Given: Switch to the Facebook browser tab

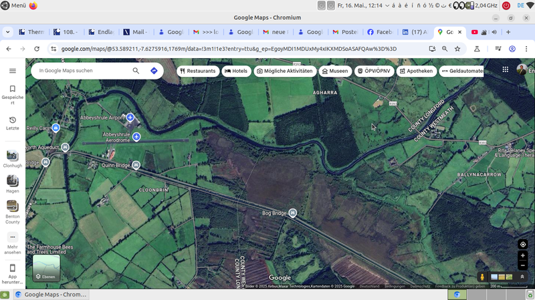Looking at the screenshot, I should (379, 32).
